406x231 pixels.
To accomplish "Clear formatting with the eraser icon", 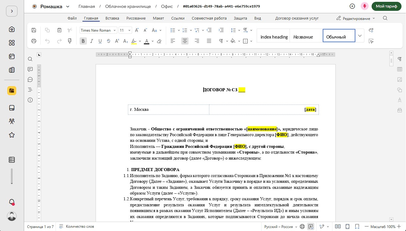I will point(159,41).
